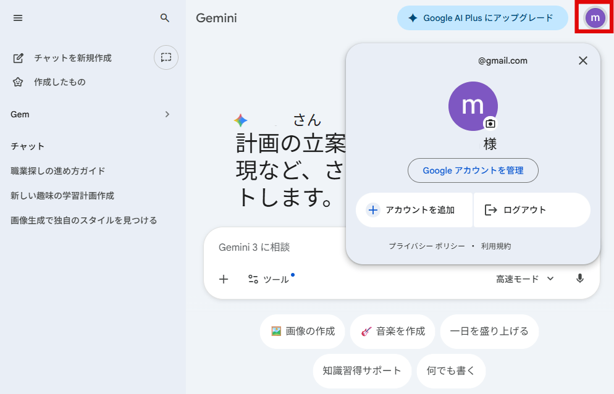
Task: Open プライバシー ポリシー link
Action: tap(427, 246)
